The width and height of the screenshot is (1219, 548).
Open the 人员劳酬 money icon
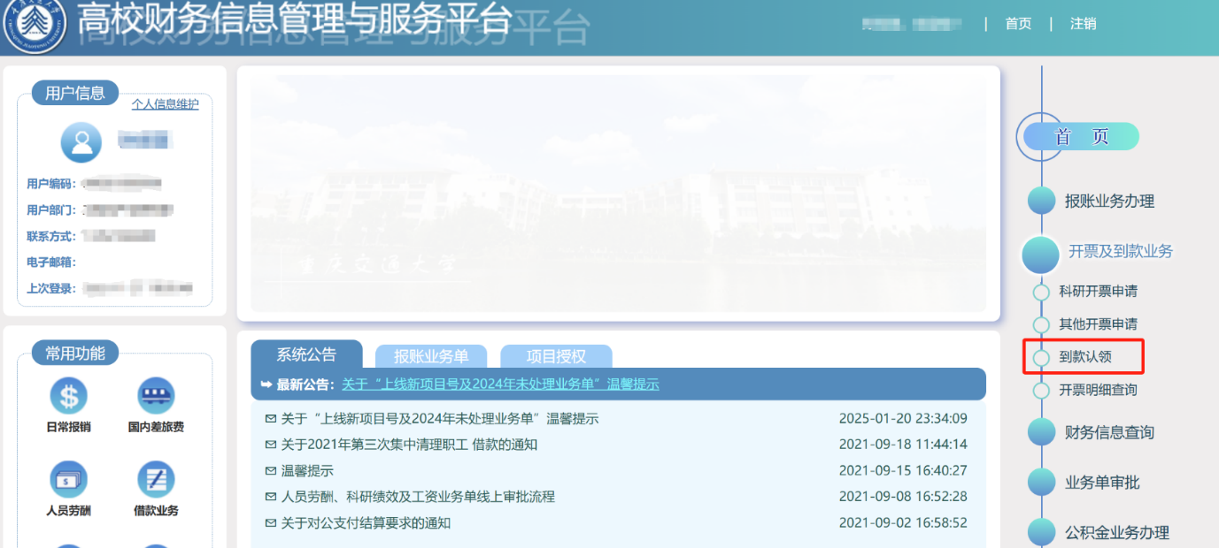point(68,480)
